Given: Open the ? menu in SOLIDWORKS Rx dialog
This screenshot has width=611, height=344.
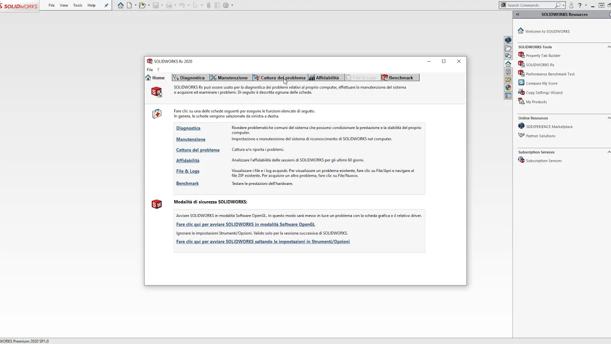Looking at the screenshot, I should tap(158, 70).
